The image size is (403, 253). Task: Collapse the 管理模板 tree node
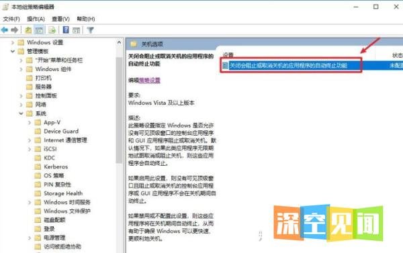click(13, 51)
